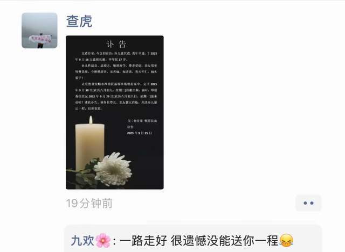Tap the left dot of the two-dot button
This screenshot has height=252, width=345.
click(305, 203)
